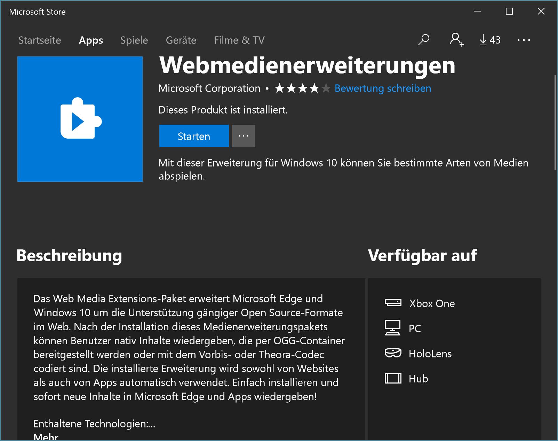Click the Xbox One label
This screenshot has width=558, height=441.
pyautogui.click(x=432, y=303)
